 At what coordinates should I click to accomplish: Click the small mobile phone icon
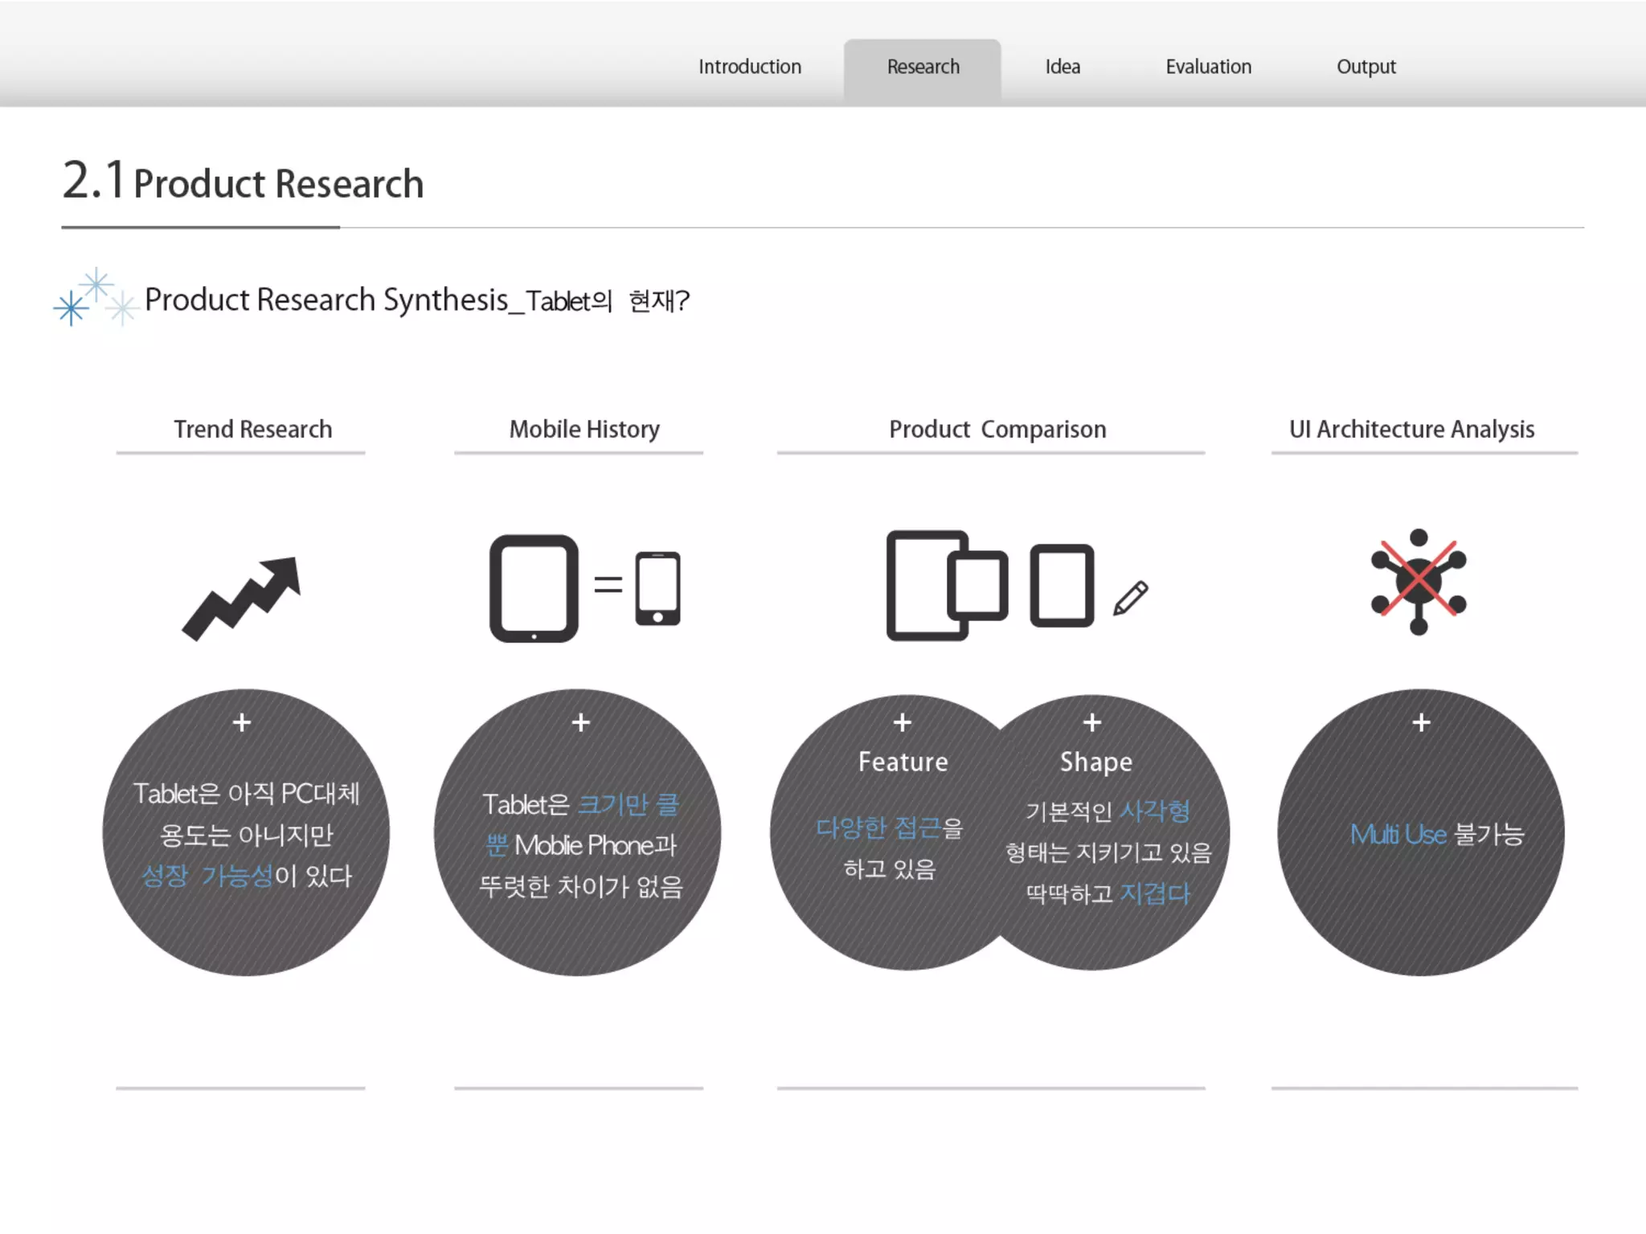657,588
